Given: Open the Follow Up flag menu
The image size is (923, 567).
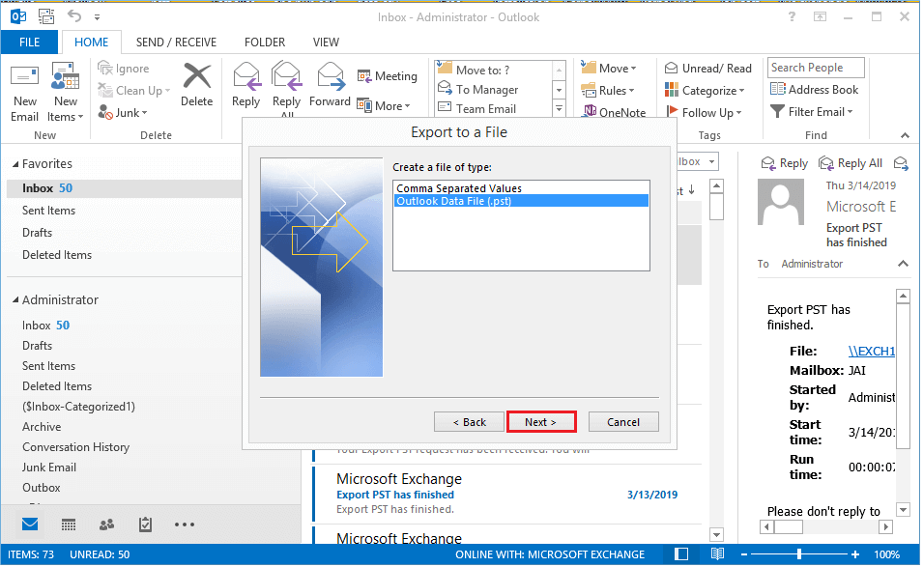Looking at the screenshot, I should tap(704, 112).
